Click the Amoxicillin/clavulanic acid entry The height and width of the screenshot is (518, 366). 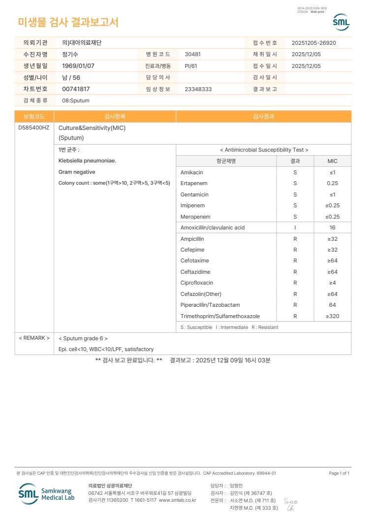click(213, 227)
